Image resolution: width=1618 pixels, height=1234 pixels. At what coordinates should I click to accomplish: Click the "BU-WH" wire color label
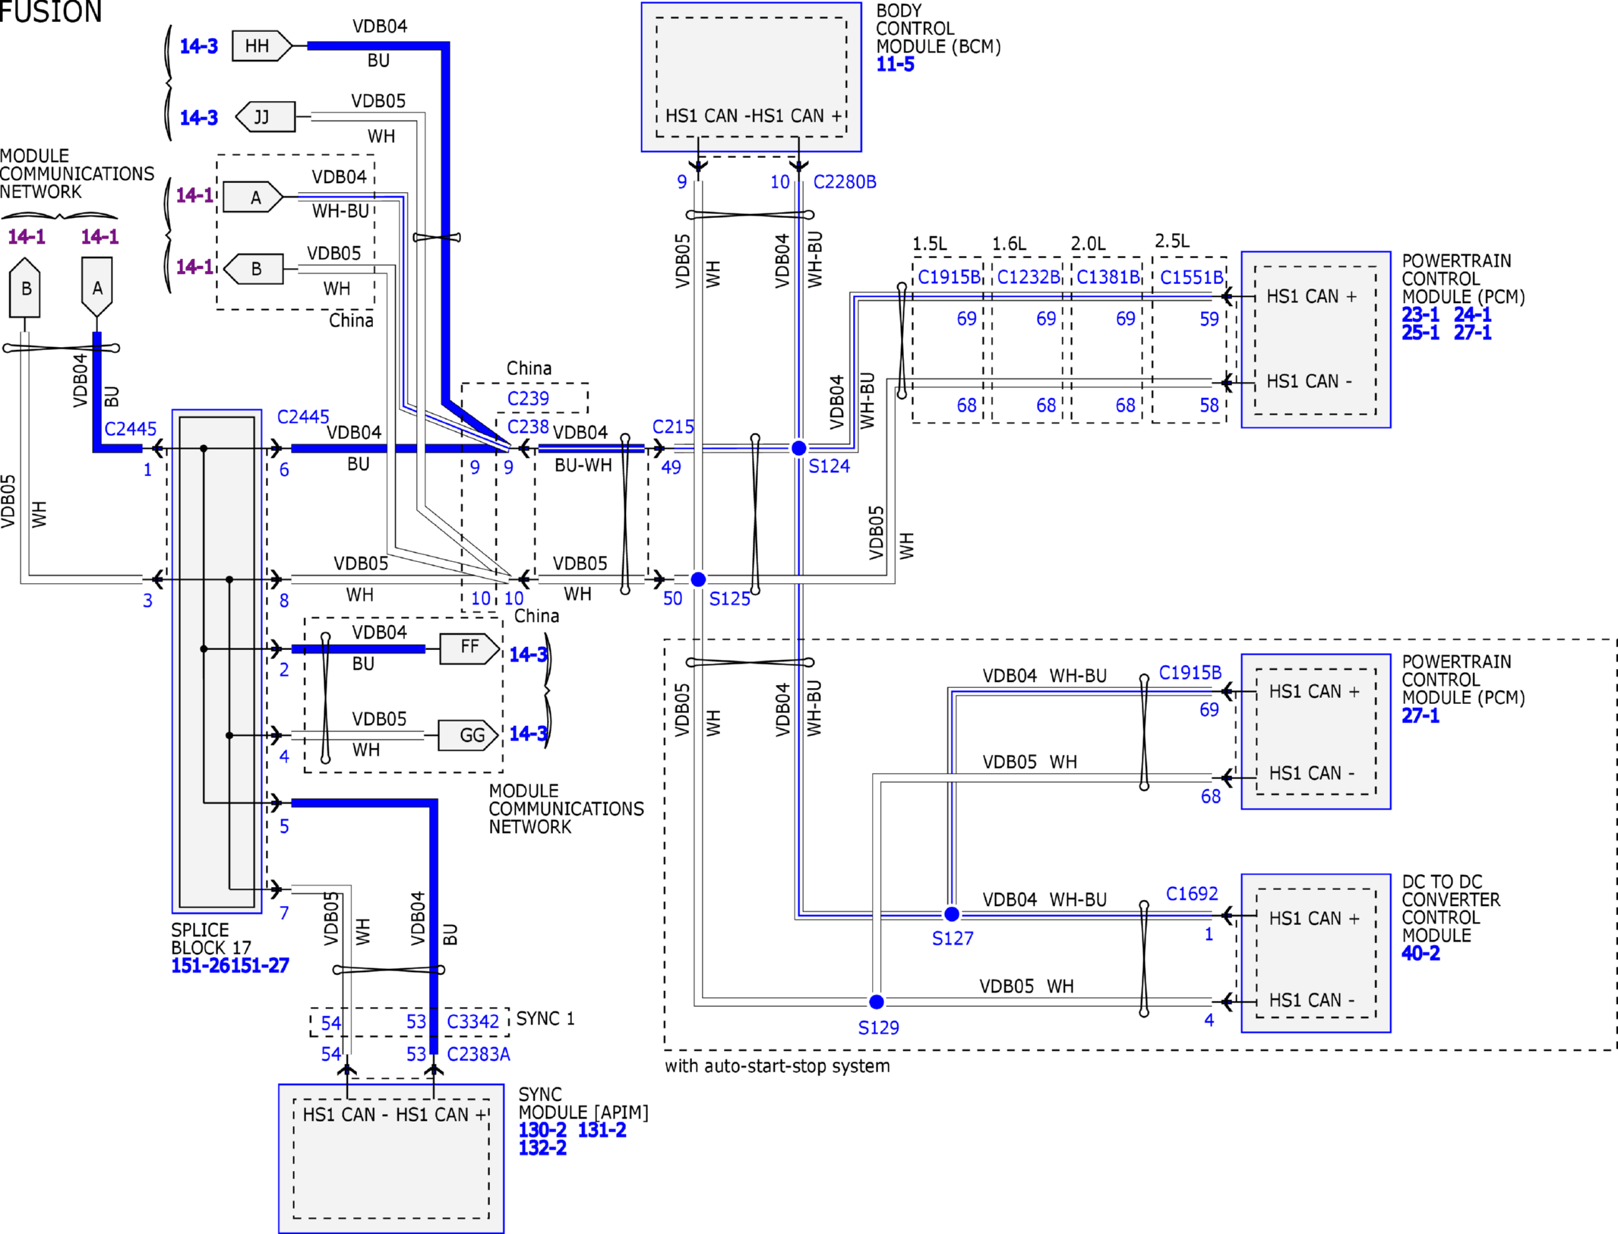pos(583,466)
